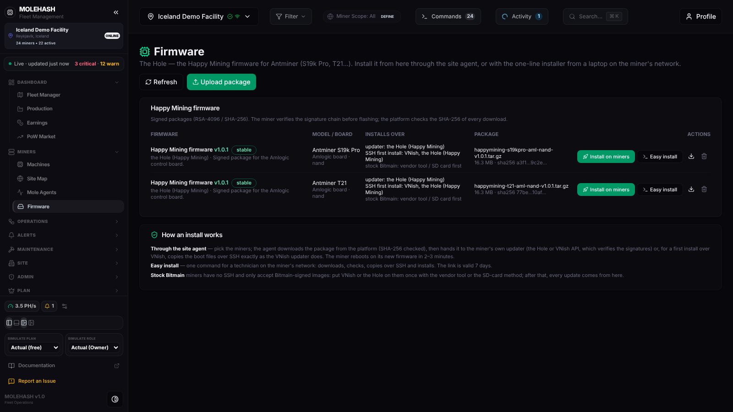This screenshot has height=412, width=733.
Task: Open Commands panel with 24 badge
Action: pyautogui.click(x=448, y=16)
